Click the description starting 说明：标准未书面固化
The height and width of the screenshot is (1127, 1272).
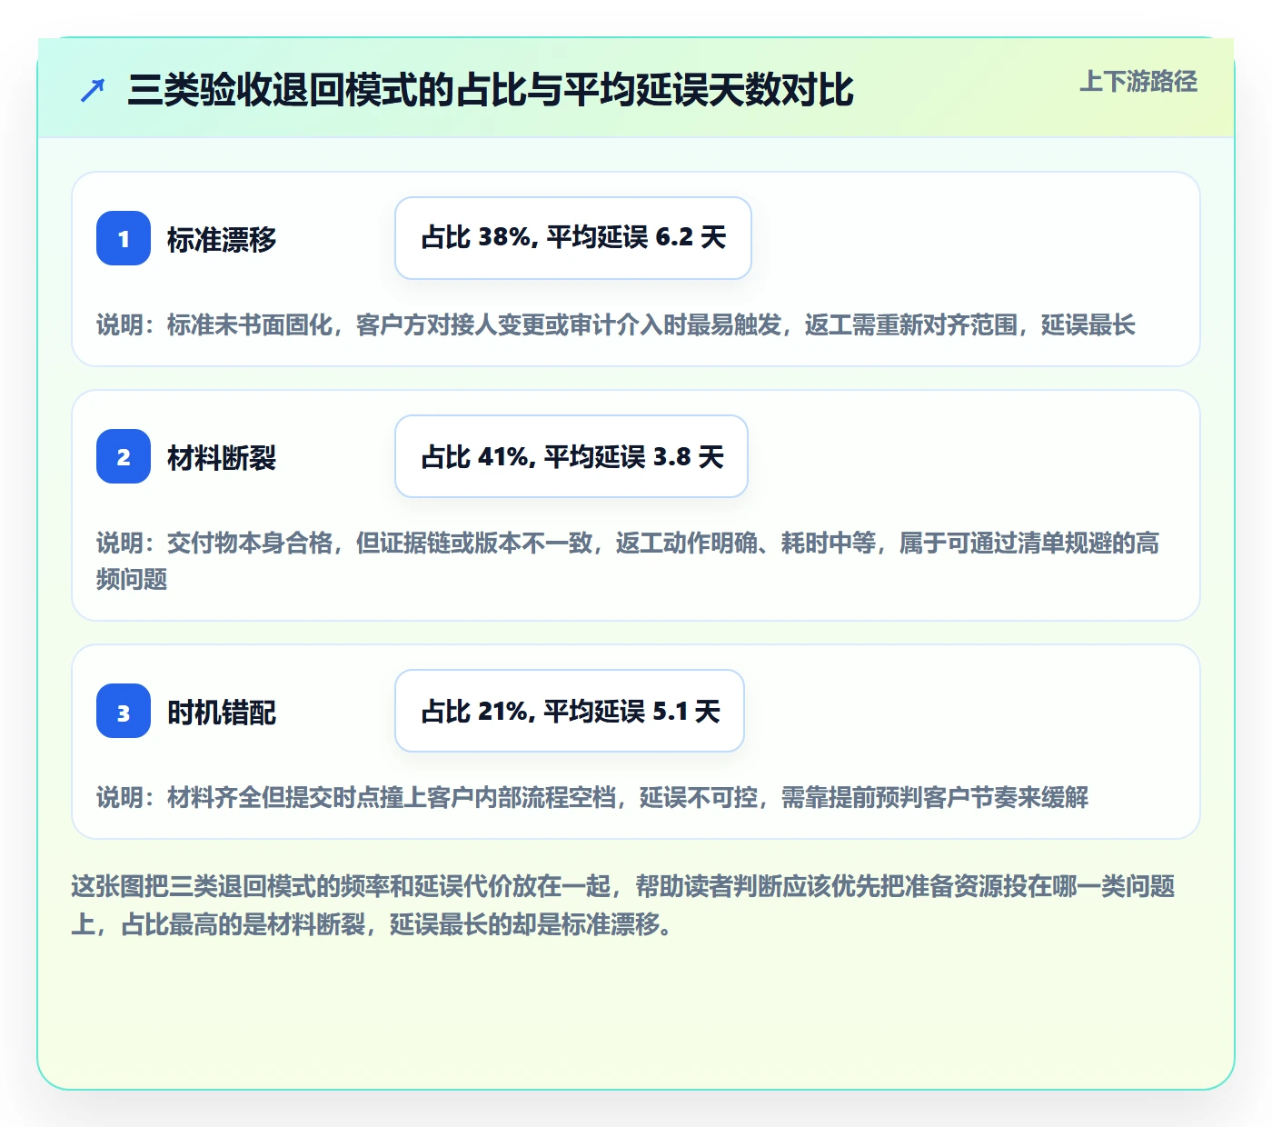pos(616,324)
